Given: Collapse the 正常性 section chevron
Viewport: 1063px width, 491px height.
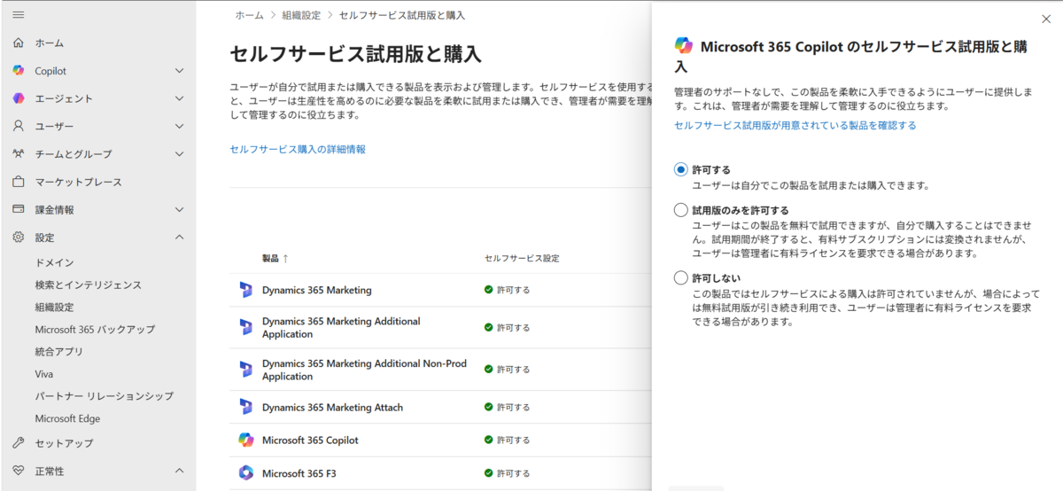Looking at the screenshot, I should tap(180, 471).
